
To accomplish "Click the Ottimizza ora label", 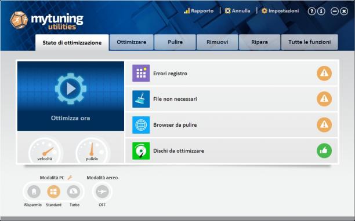I will 70,118.
